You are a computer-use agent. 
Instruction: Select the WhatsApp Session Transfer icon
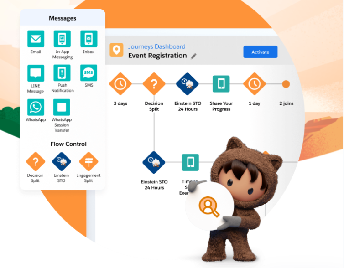click(62, 107)
